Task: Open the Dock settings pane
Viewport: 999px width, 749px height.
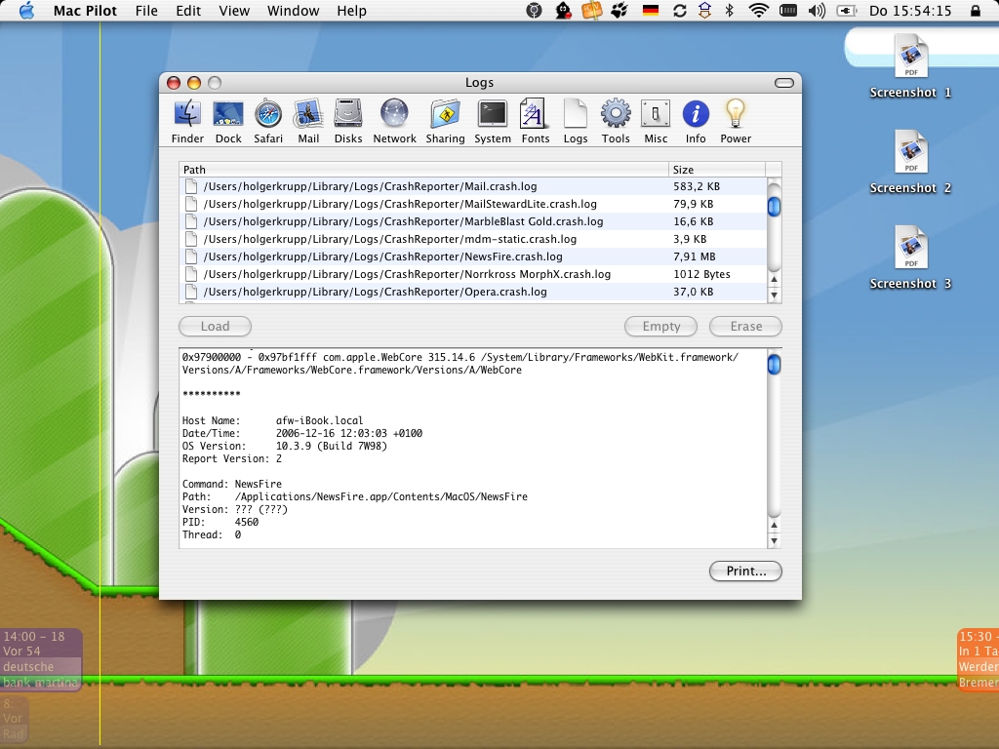Action: (x=228, y=121)
